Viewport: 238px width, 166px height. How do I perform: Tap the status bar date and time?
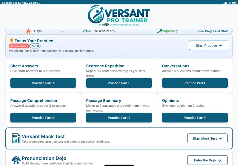[21, 3]
